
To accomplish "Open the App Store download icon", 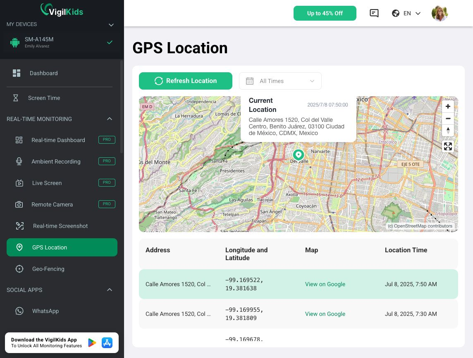I will tap(107, 343).
